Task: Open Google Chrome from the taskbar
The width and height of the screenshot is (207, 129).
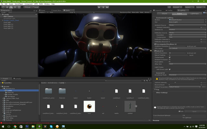Action: (x=15, y=126)
